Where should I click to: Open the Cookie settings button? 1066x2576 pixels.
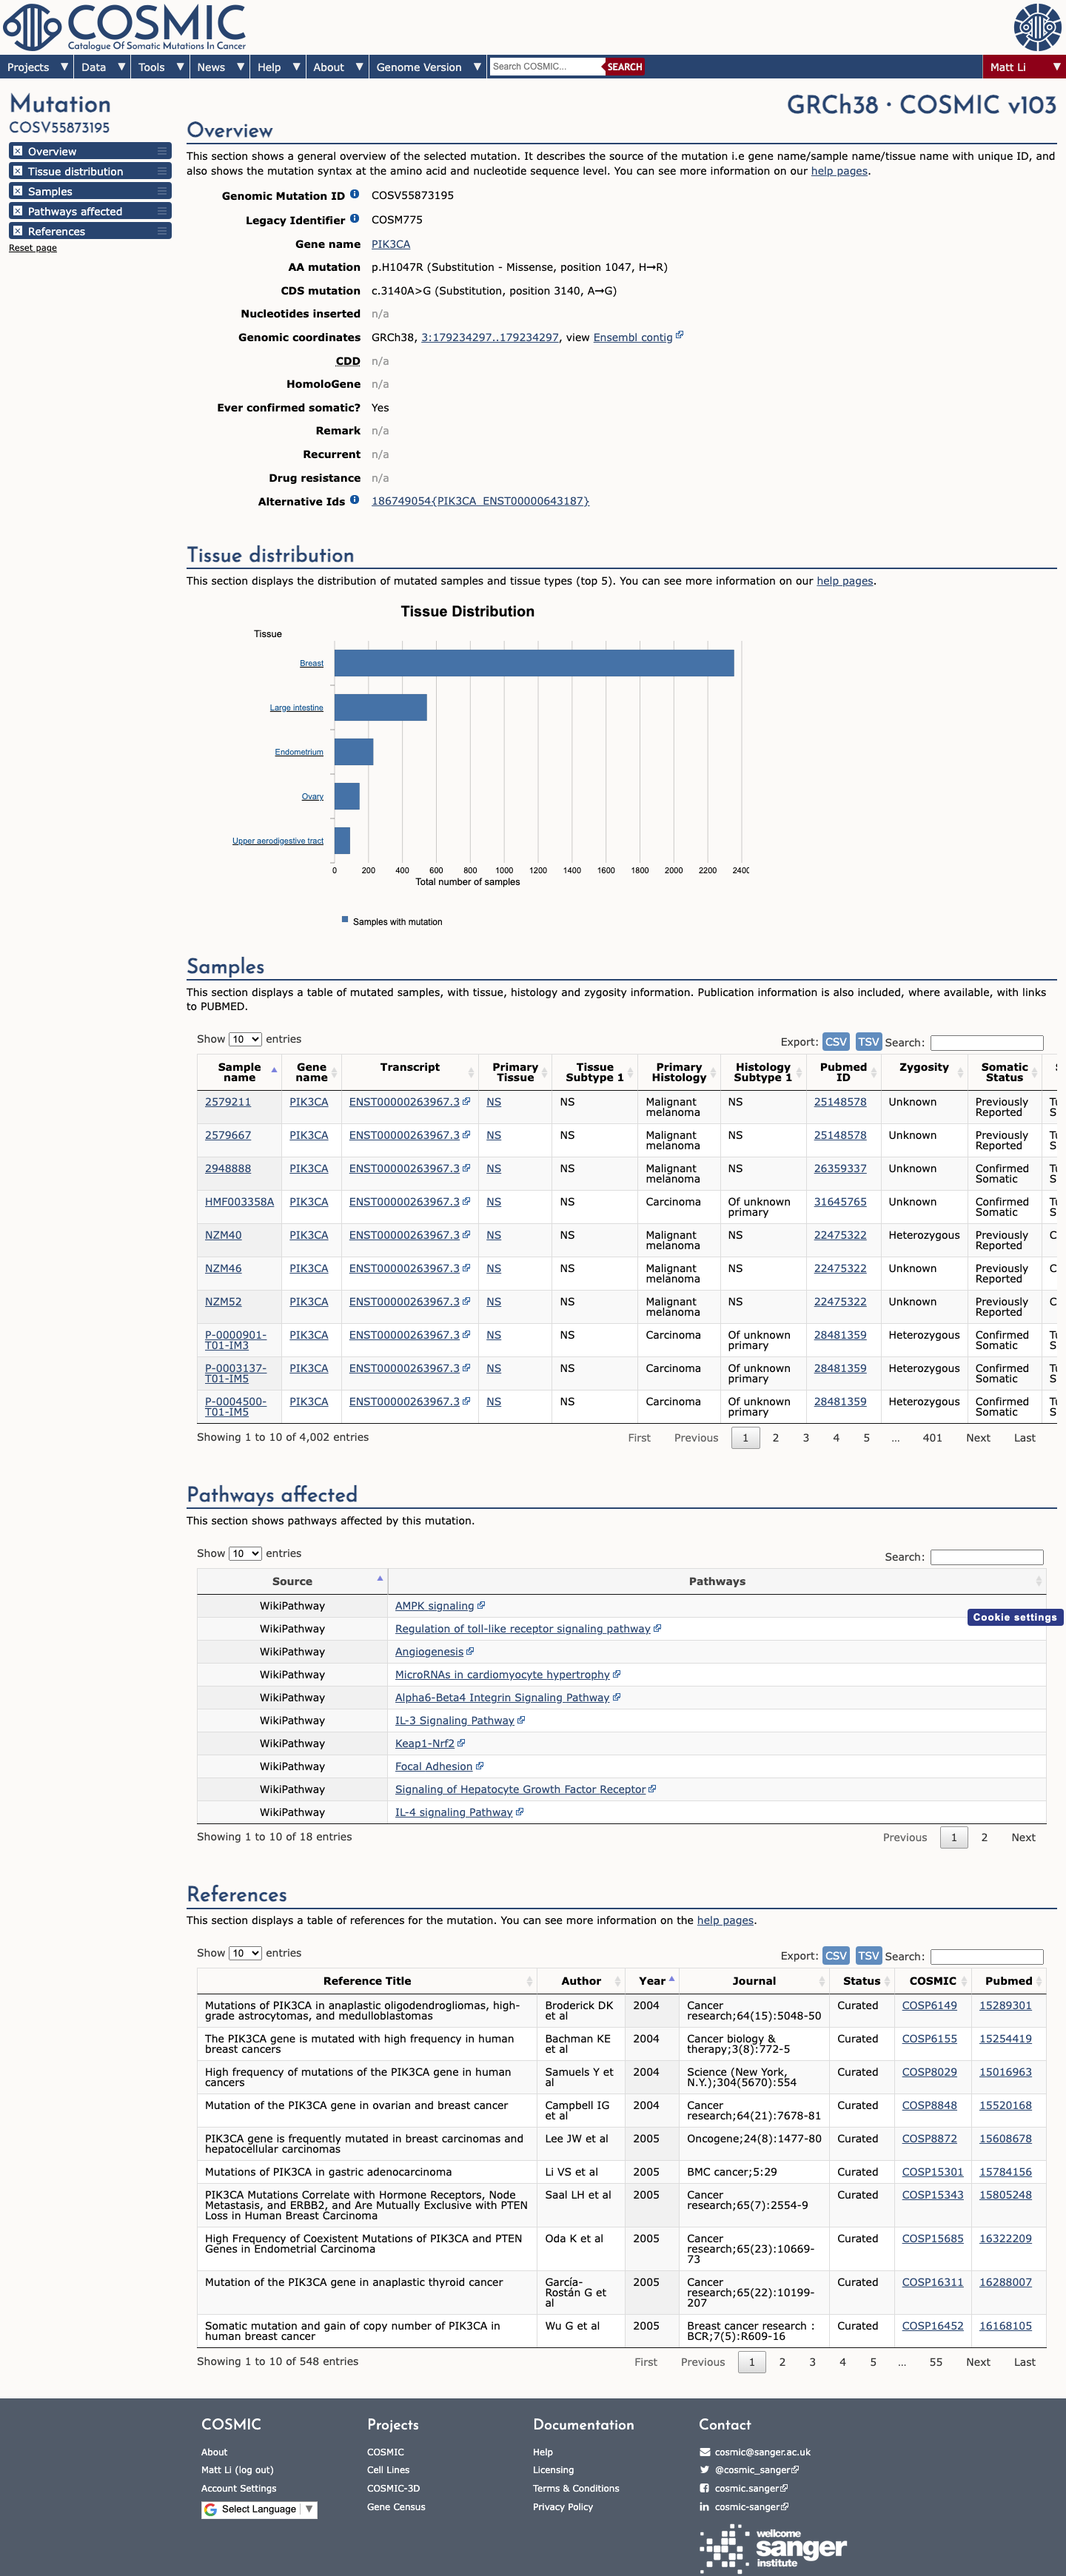click(x=1015, y=1617)
